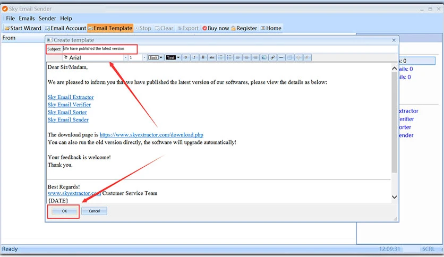Click the 'Thank you.' line
Screen dimensions: 444x257
tap(60, 165)
